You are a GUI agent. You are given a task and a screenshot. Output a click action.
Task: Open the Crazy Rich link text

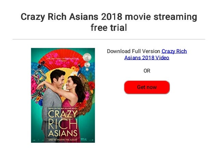tap(174, 51)
